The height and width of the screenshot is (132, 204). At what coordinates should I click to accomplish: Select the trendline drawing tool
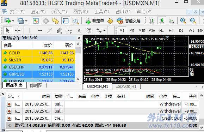click(50, 31)
